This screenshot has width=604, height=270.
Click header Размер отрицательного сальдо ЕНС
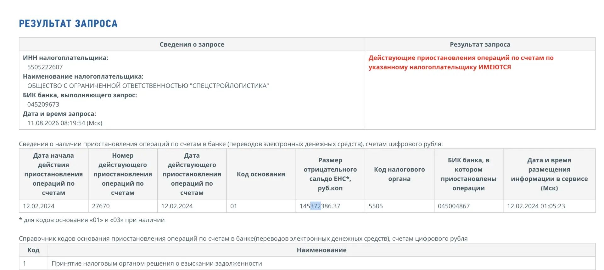tap(330, 174)
